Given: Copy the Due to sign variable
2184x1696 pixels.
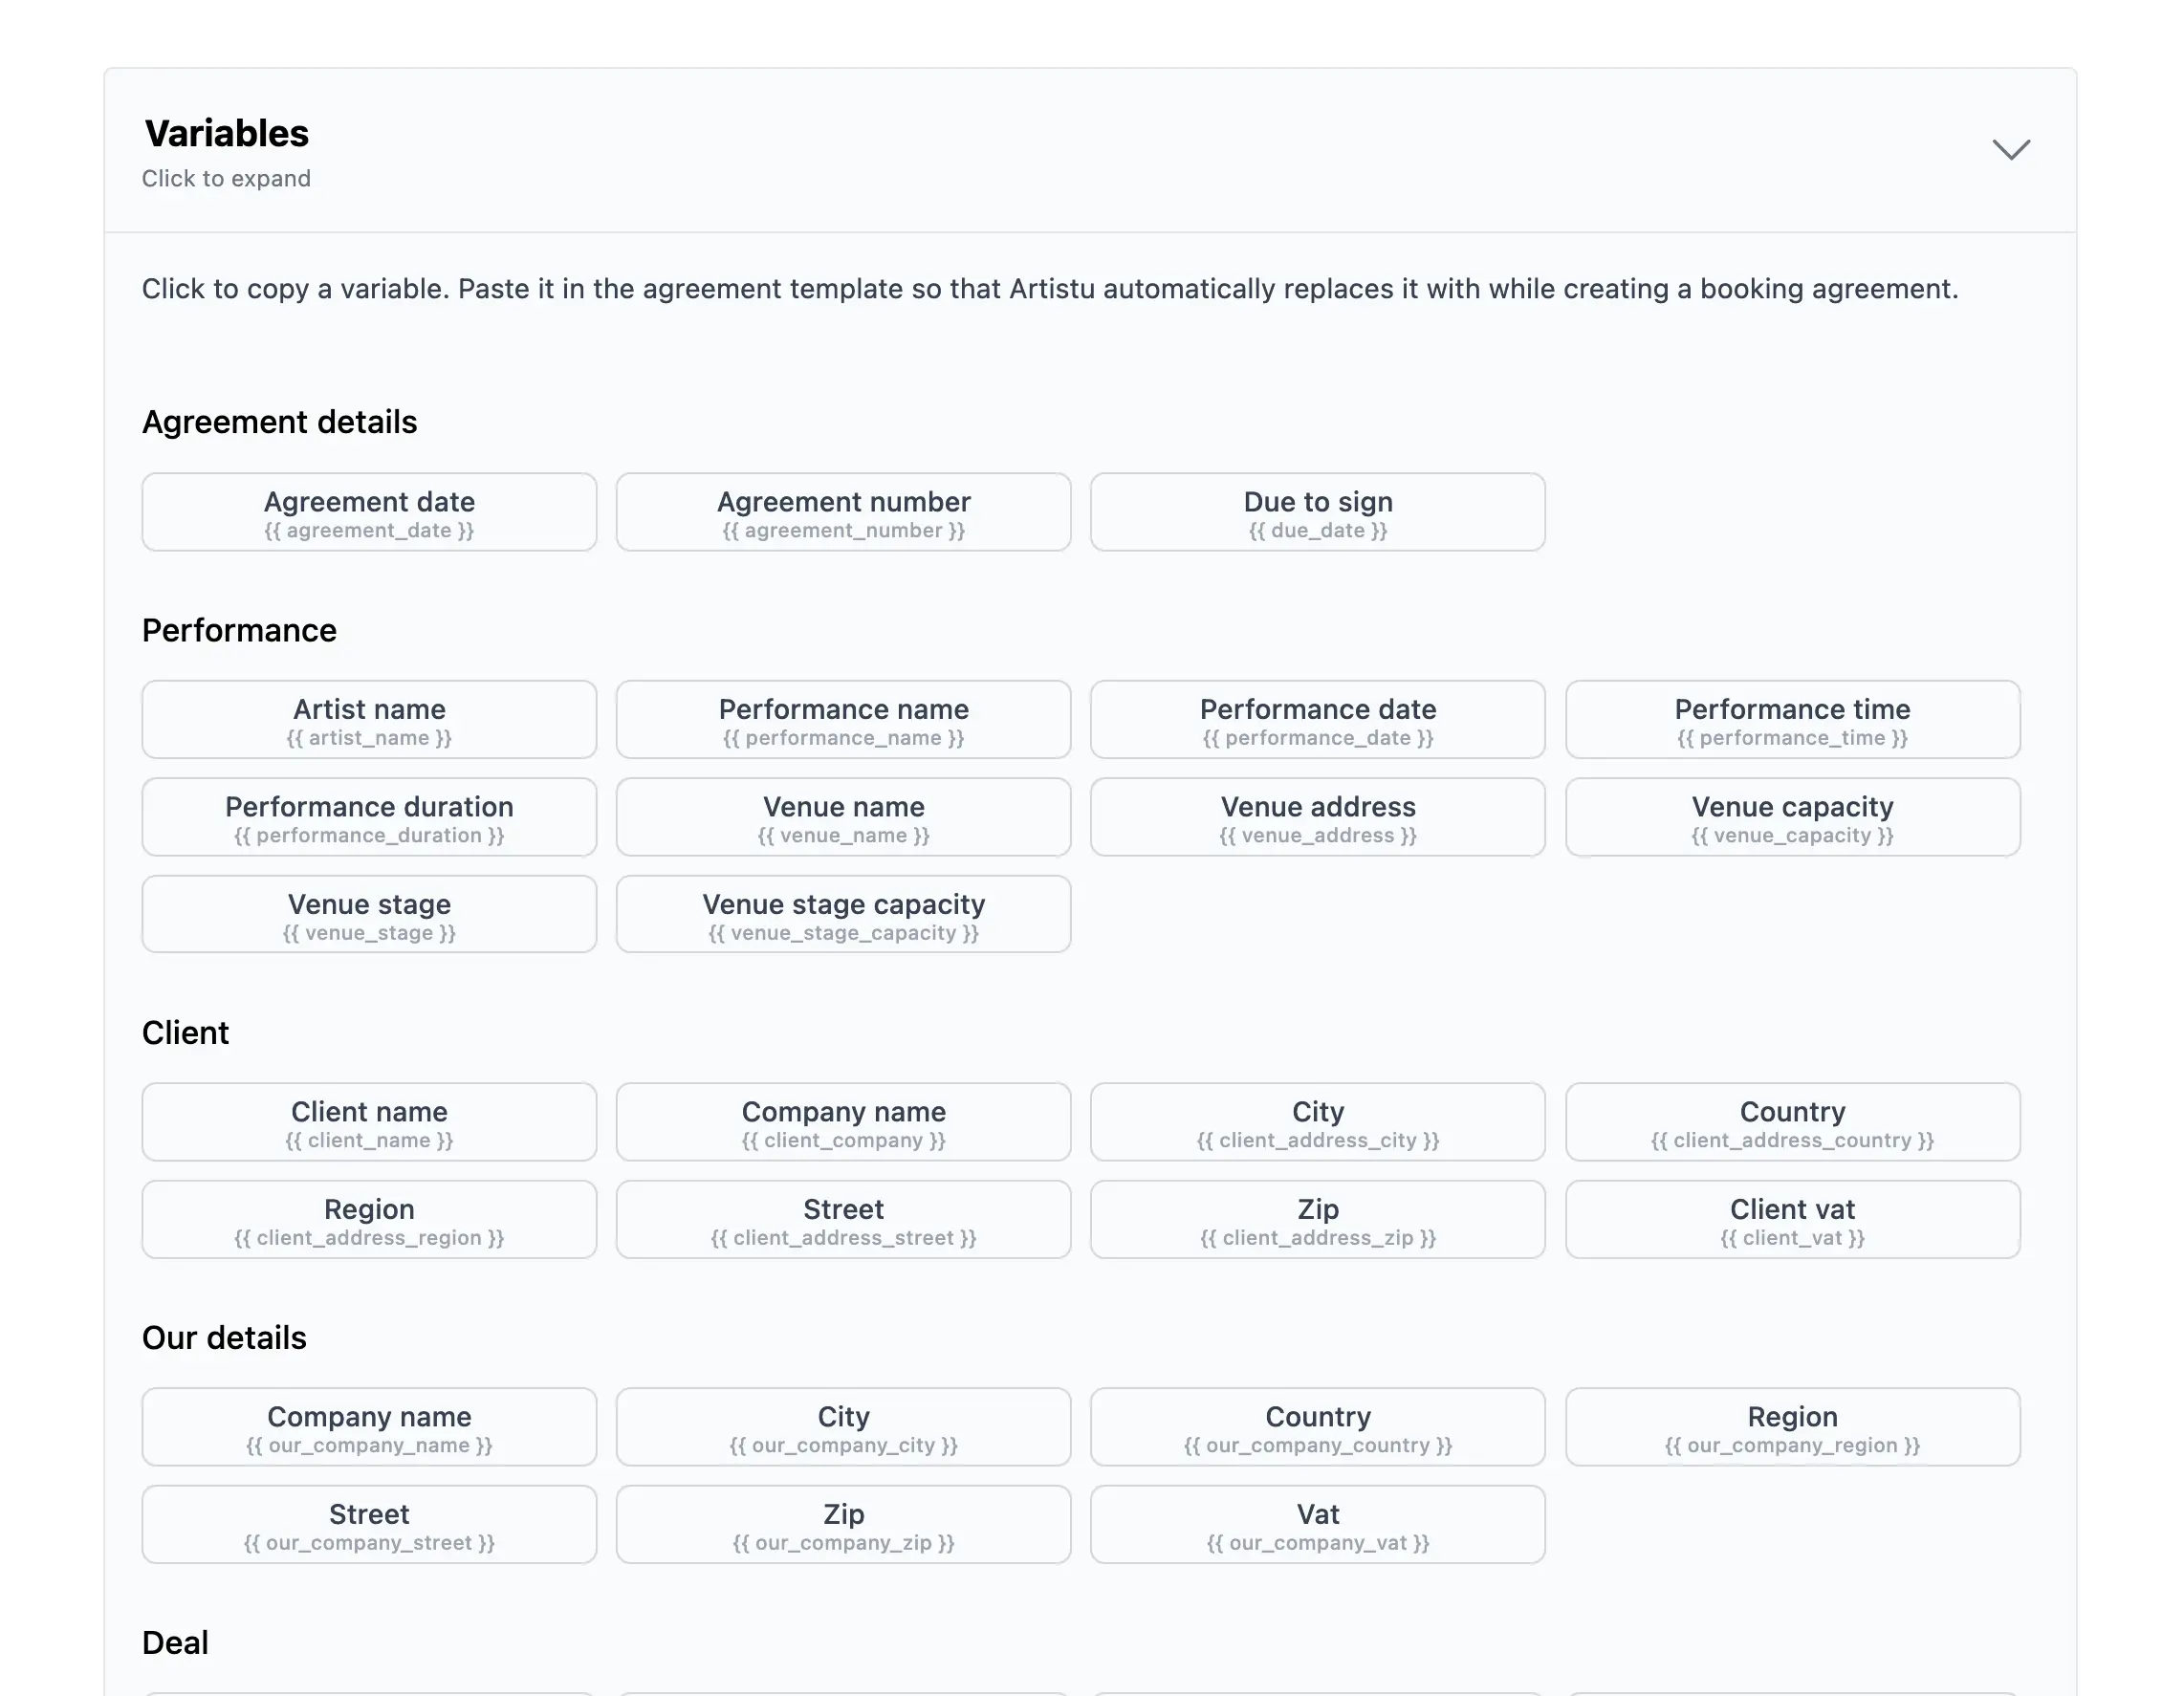Looking at the screenshot, I should pyautogui.click(x=1317, y=512).
